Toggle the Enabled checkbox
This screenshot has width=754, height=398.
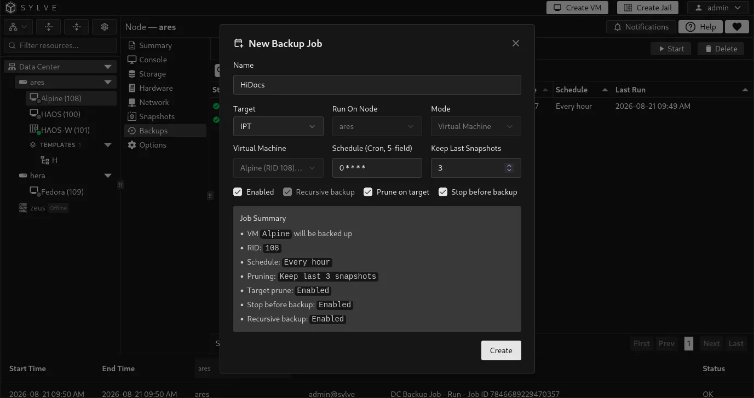(x=238, y=192)
